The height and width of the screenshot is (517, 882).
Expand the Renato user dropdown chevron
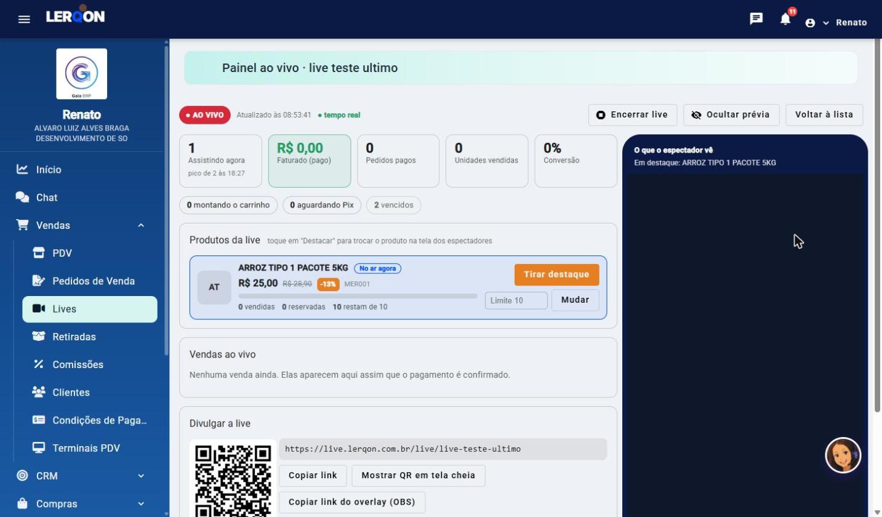[826, 23]
